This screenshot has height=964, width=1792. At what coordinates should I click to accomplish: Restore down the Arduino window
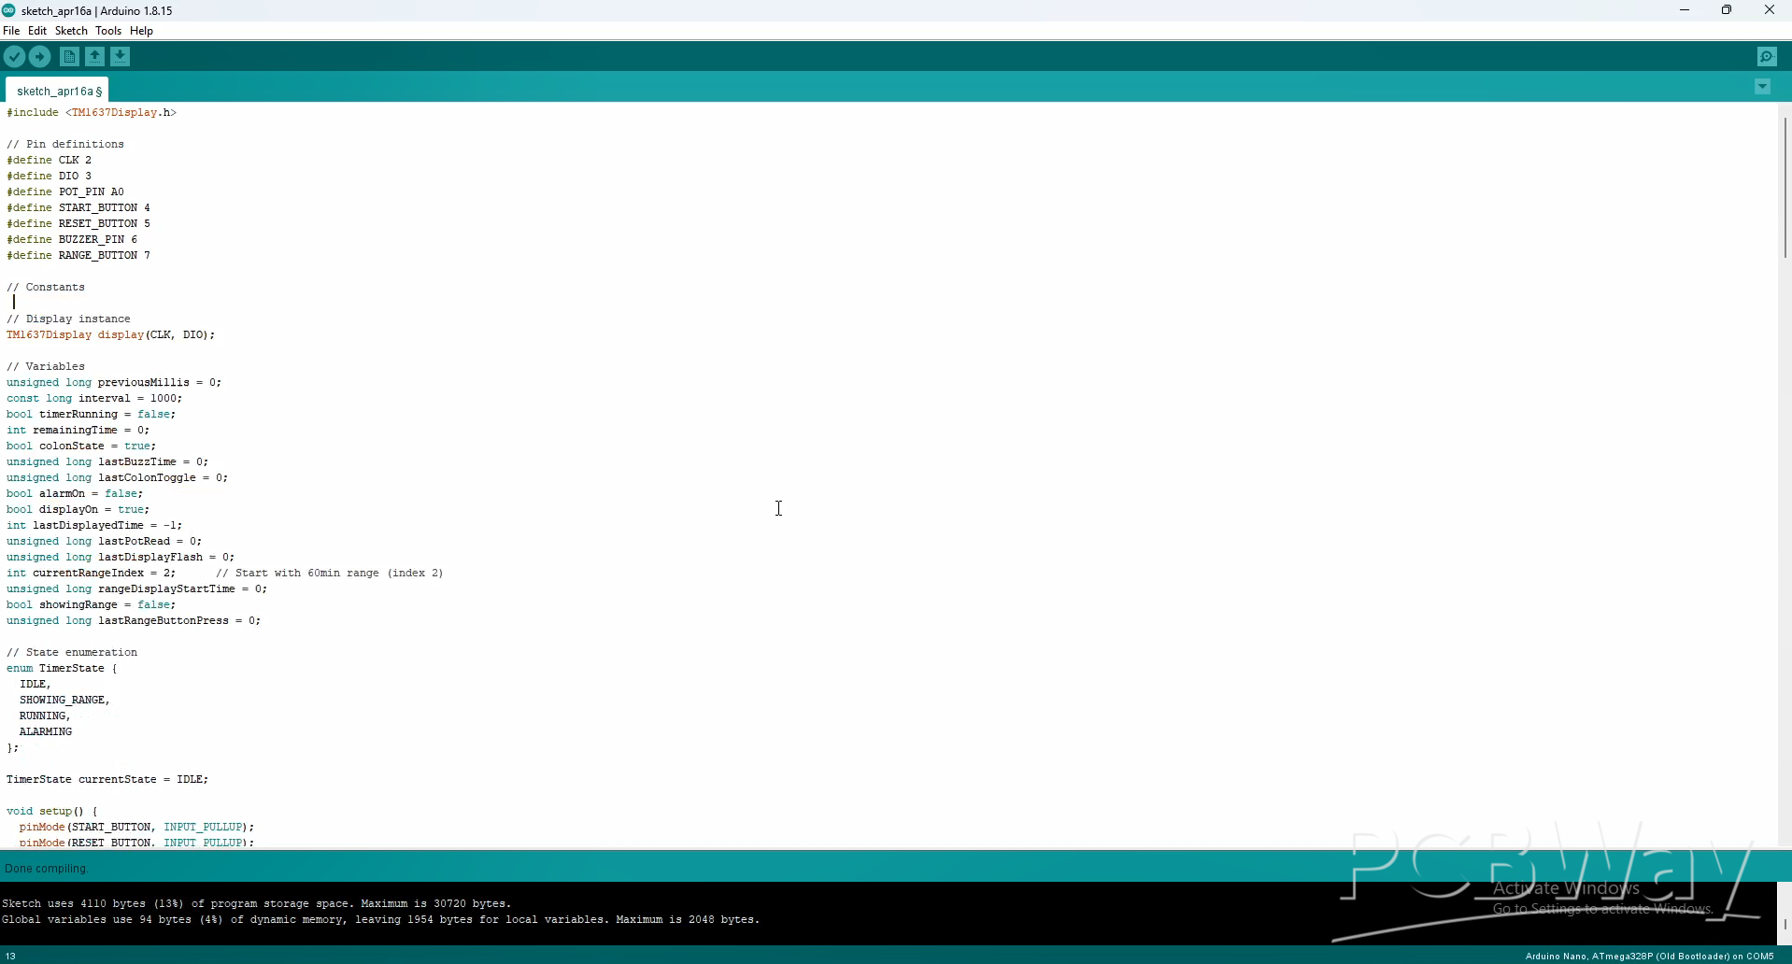pos(1727,10)
